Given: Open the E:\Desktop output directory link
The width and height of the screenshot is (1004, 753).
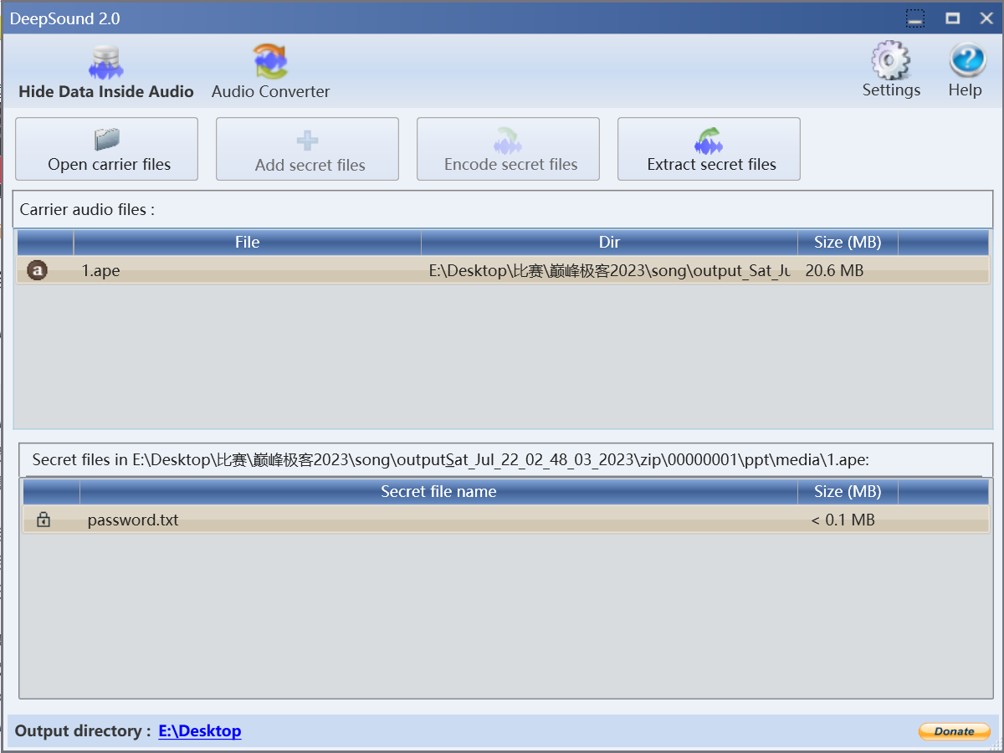Looking at the screenshot, I should [200, 731].
